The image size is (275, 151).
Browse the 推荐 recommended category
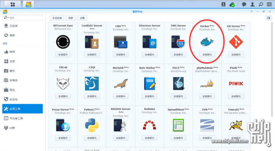pos(23,52)
